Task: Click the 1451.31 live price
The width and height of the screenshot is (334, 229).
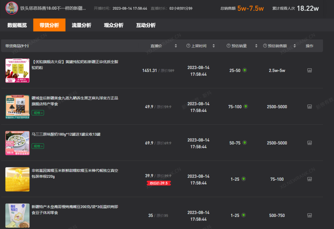Action: coord(150,71)
